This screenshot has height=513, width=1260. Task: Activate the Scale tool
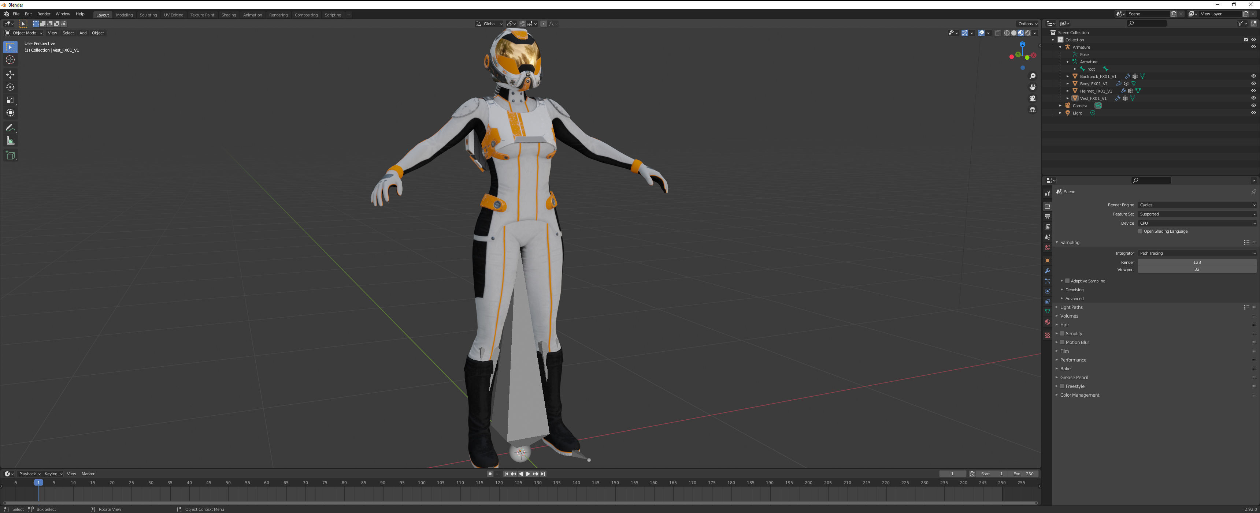click(10, 100)
